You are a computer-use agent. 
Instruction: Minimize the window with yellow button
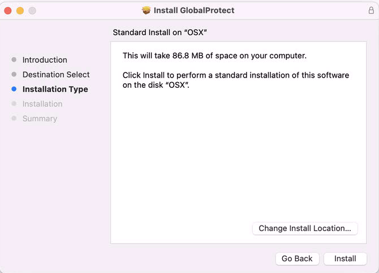[x=20, y=11]
